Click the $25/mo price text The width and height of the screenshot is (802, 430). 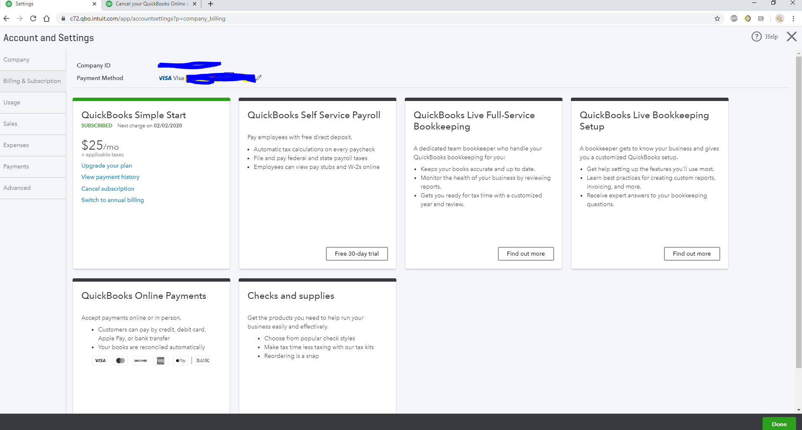(100, 145)
